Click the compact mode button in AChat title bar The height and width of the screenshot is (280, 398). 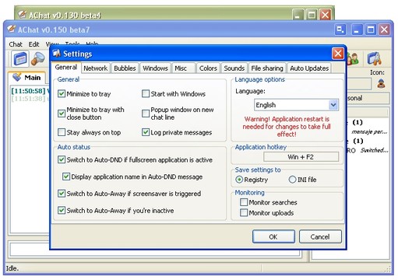pyautogui.click(x=340, y=30)
